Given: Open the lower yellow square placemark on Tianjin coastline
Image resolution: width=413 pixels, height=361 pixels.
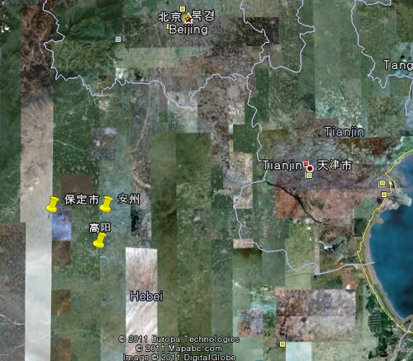Looking at the screenshot, I should coord(384,194).
